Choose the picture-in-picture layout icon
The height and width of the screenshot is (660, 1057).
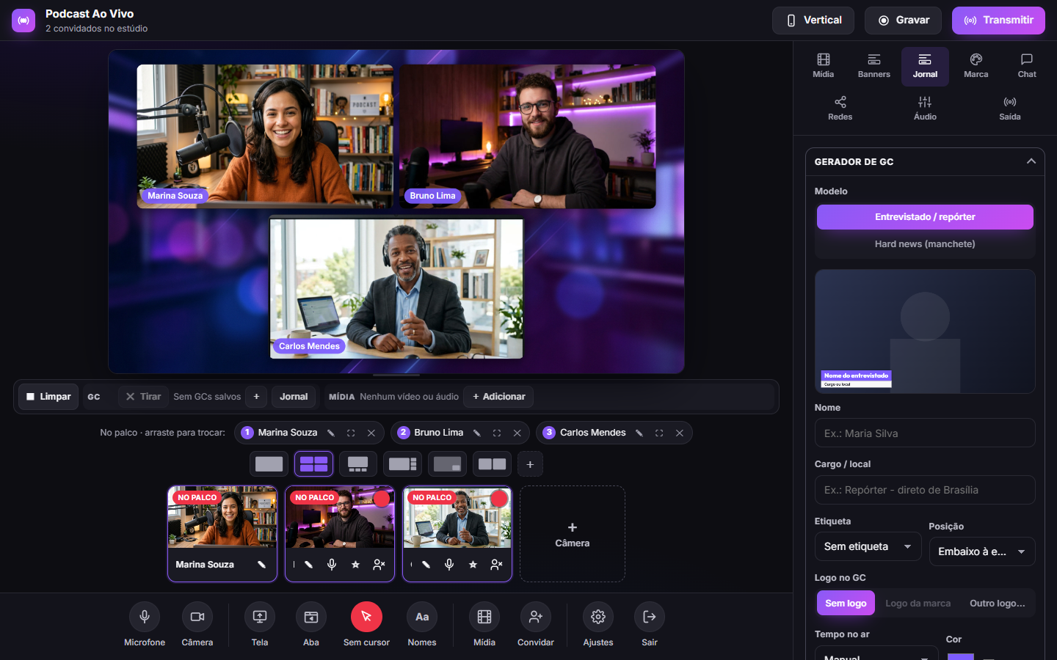pos(447,464)
